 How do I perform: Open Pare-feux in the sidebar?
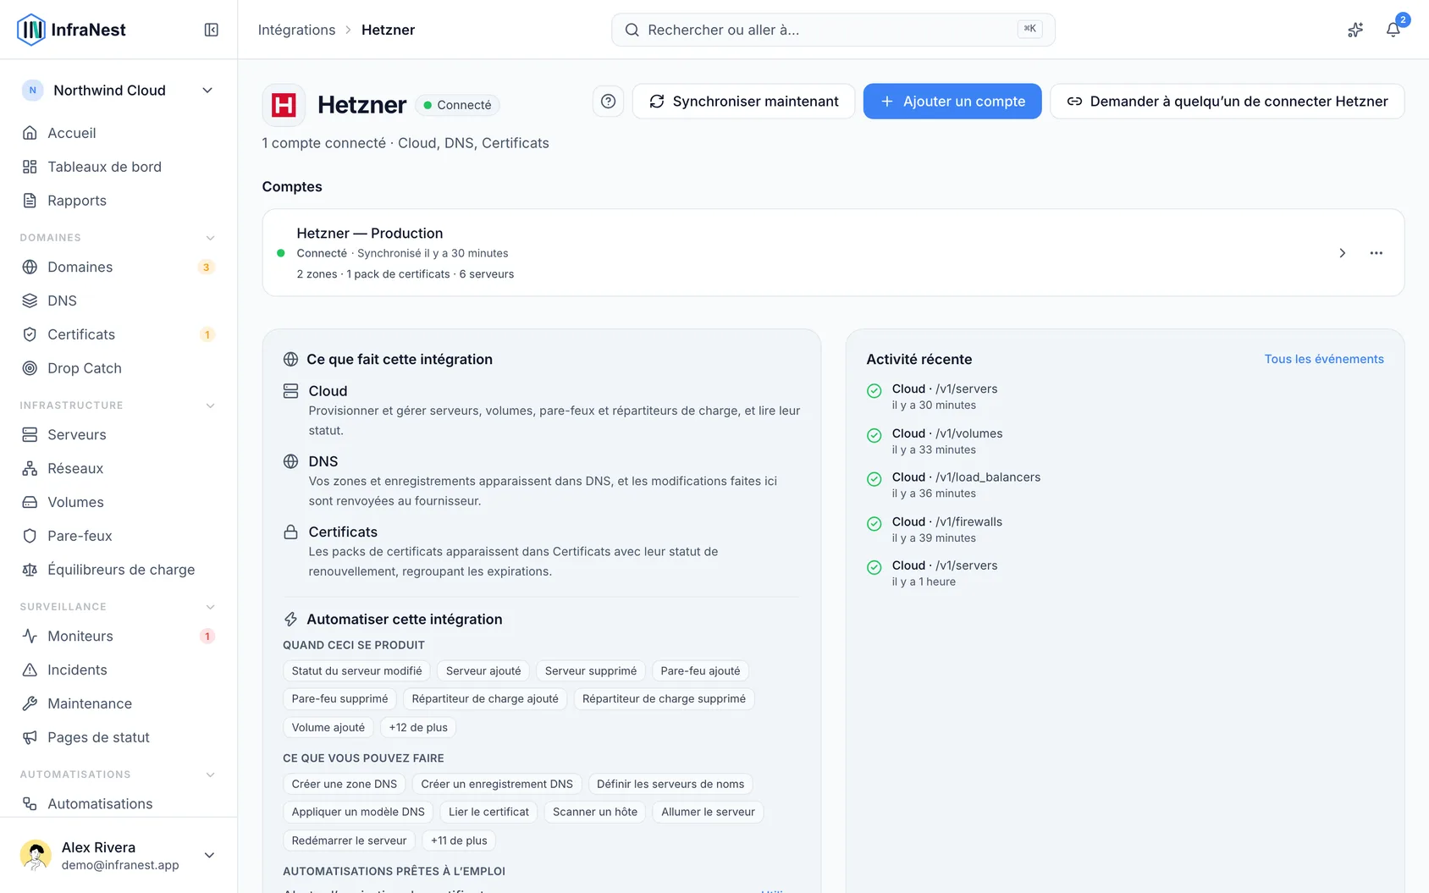click(x=119, y=536)
